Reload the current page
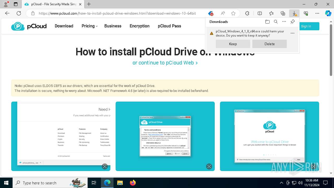The height and width of the screenshot is (188, 334). (19, 13)
